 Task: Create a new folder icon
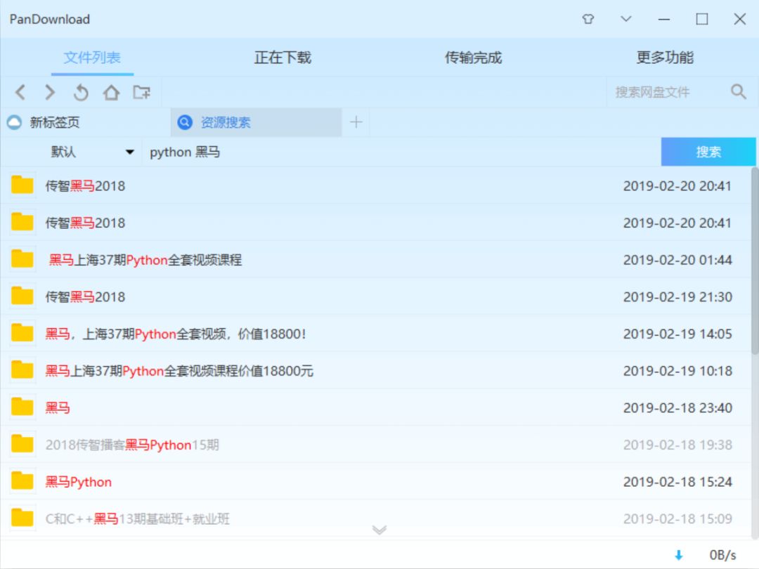pos(142,92)
